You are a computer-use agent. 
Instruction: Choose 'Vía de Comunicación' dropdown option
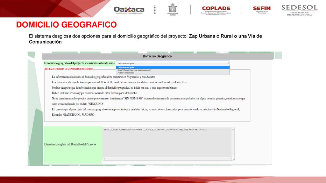tap(173, 73)
